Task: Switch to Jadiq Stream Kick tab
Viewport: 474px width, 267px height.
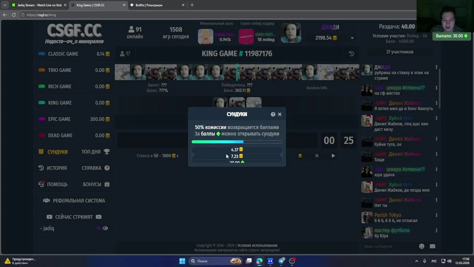Action: point(39,5)
